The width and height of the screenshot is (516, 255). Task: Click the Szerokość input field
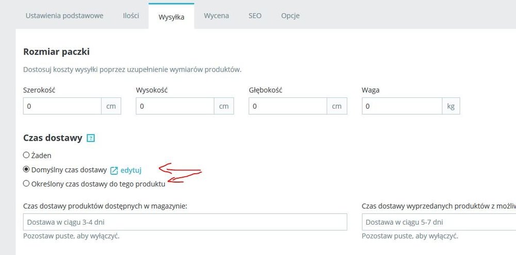click(62, 106)
